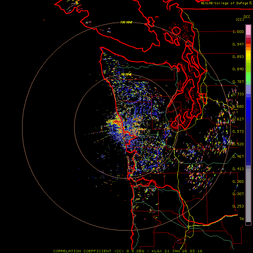Select the 1.000 scale value
Viewport: 253px width, 253px height.
(x=238, y=31)
